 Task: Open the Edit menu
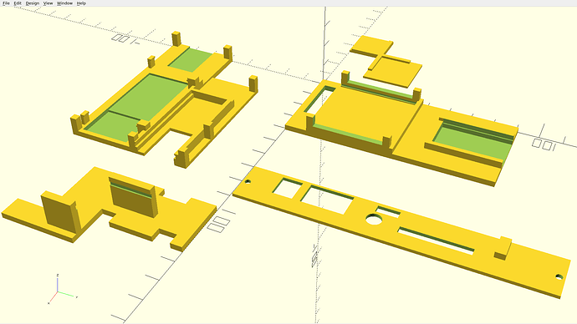point(18,3)
